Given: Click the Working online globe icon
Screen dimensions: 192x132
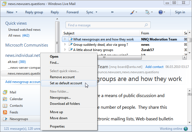Looking at the screenshot, I should tap(186, 129).
